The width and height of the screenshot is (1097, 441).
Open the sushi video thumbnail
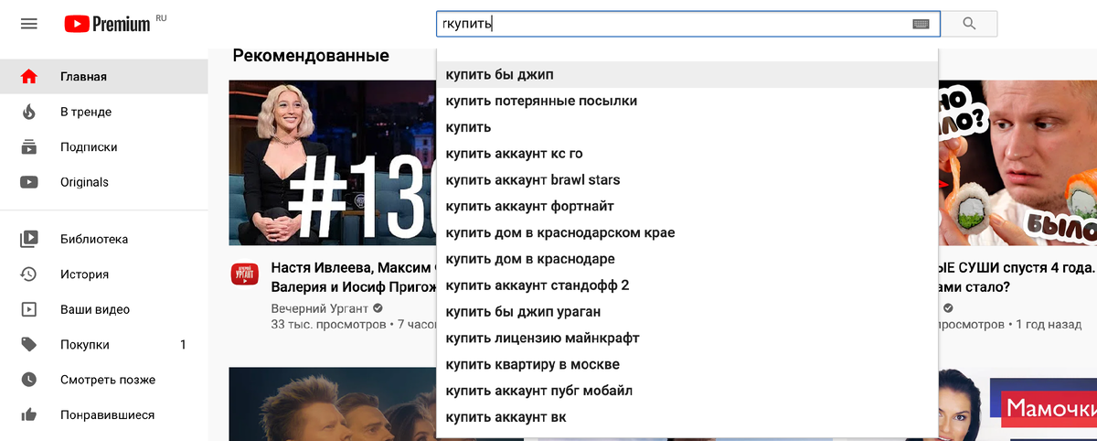1017,163
